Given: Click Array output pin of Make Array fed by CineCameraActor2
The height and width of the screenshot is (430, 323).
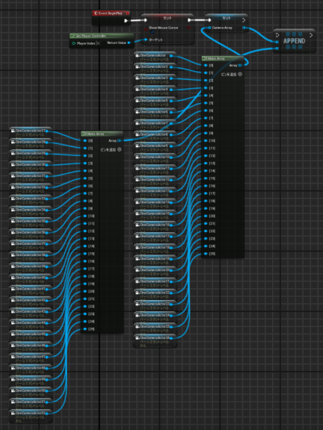Looking at the screenshot, I should [x=240, y=65].
